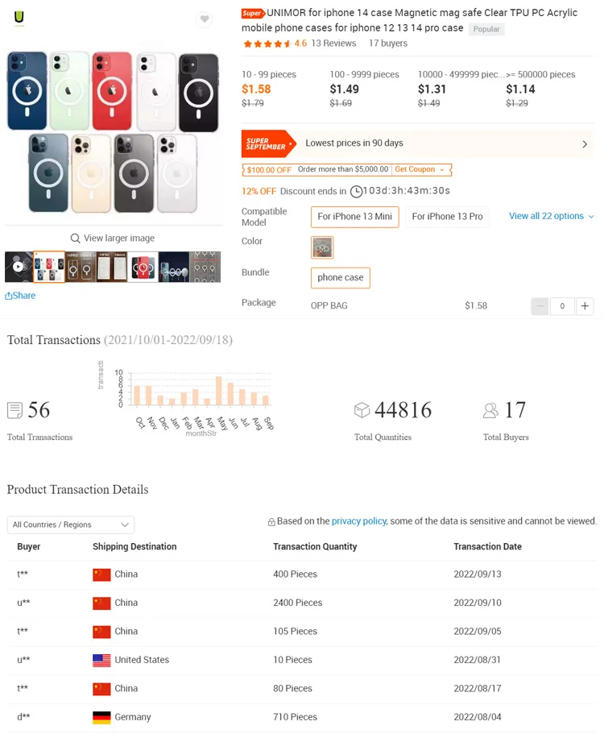Click the heart favorite icon
Viewport: 604px width, 738px height.
point(205,19)
